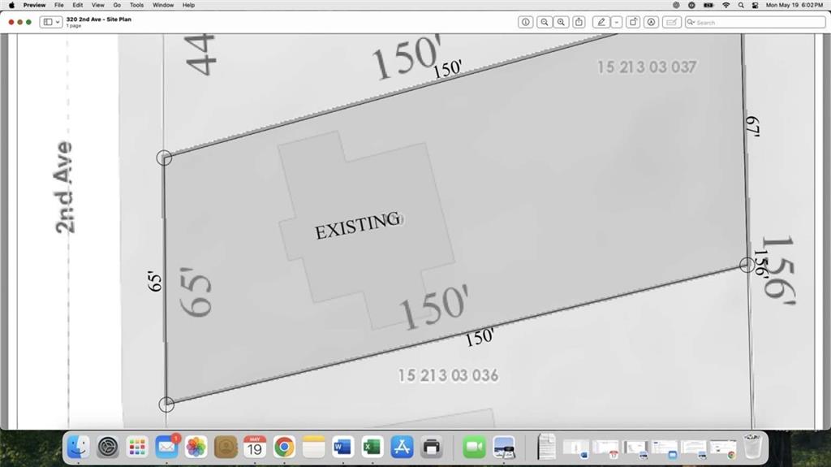831x467 pixels.
Task: Open Google Chrome from the Dock
Action: [284, 447]
